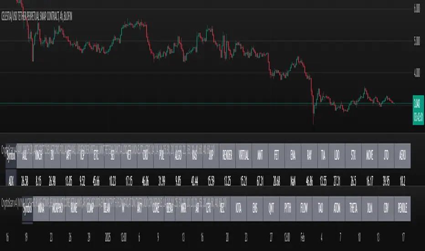The image size is (425, 251).
Task: Click the IOTA symbol cell
Action: point(238,206)
